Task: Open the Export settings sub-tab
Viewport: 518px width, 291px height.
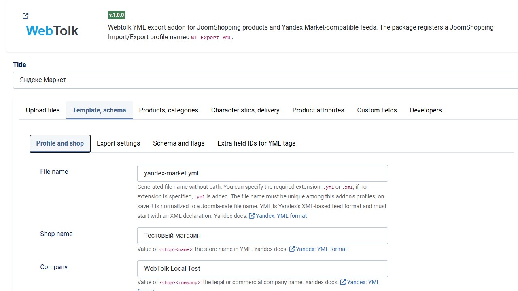Action: click(x=119, y=143)
